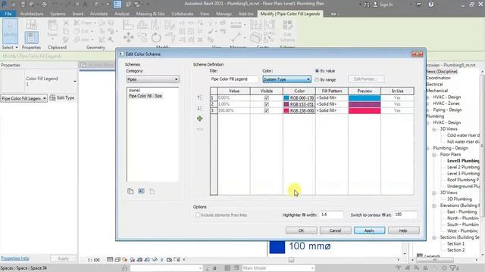This screenshot has height=272, width=485.
Task: Click Apply in Edit Color Scheme dialog
Action: (369, 230)
